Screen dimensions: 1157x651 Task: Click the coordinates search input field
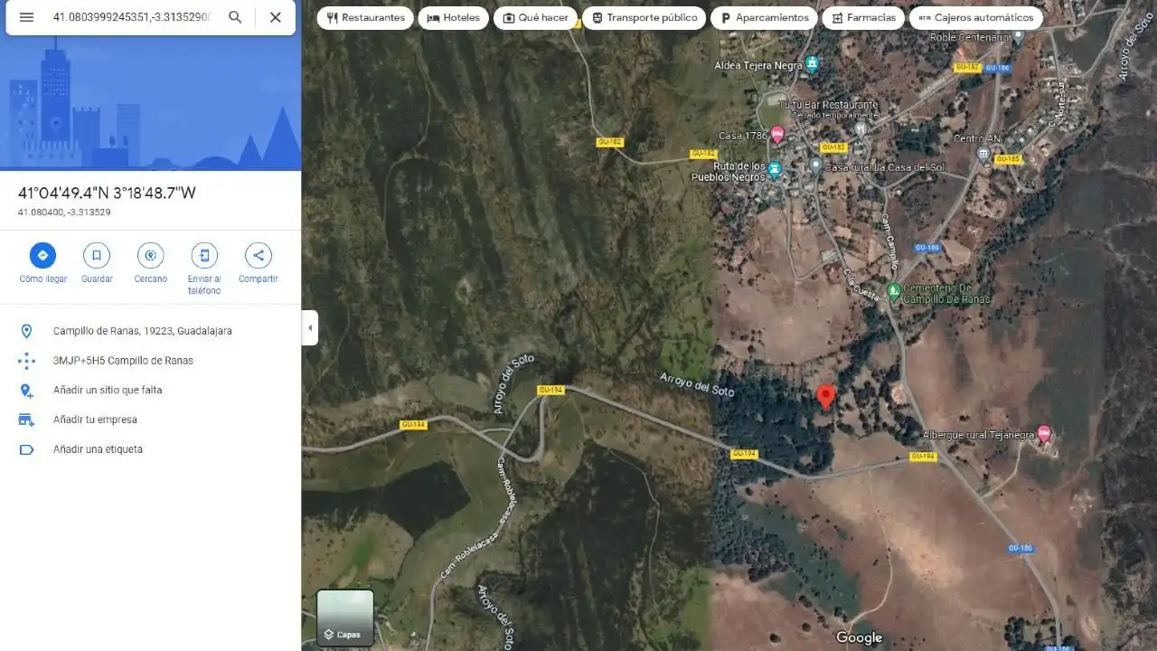[131, 17]
